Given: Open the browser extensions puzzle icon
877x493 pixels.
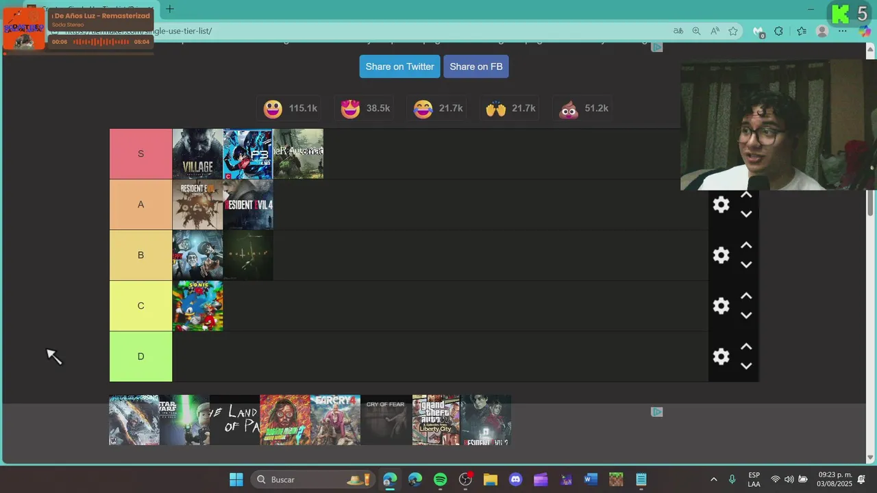Looking at the screenshot, I should point(778,31).
